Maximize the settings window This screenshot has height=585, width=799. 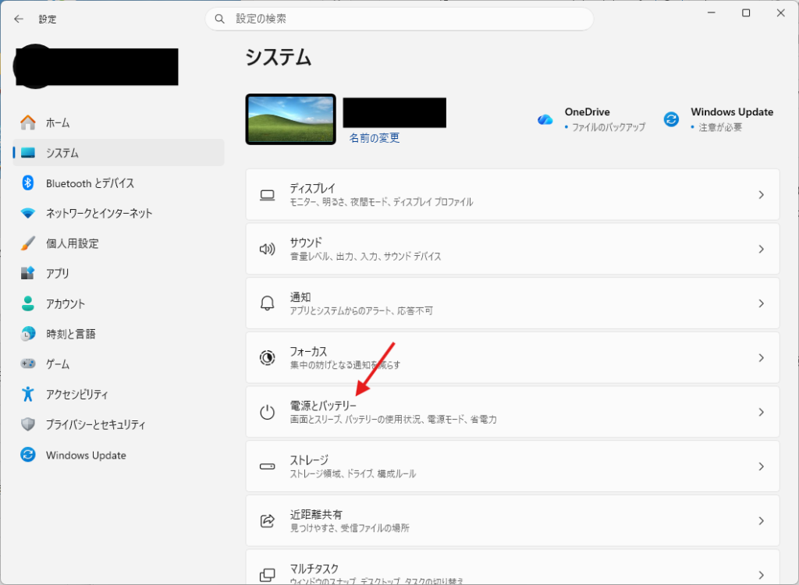pyautogui.click(x=746, y=12)
